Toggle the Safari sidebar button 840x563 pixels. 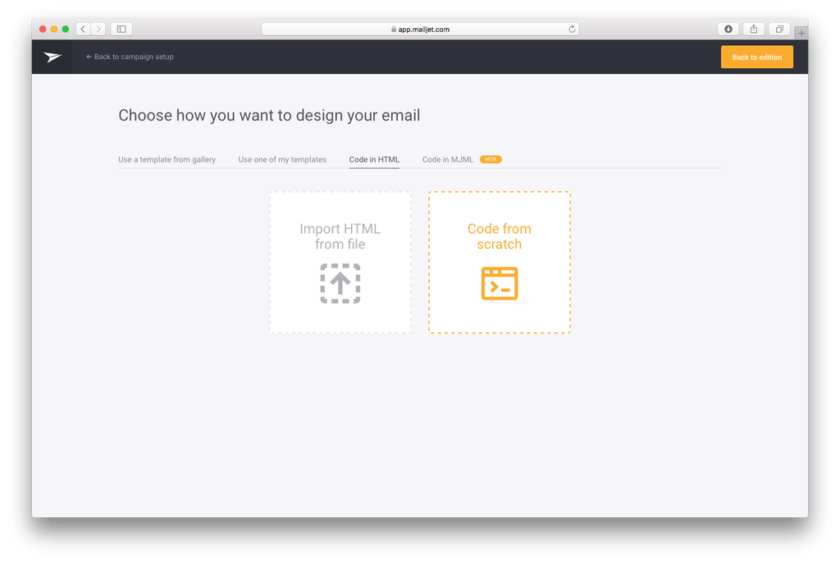pyautogui.click(x=121, y=29)
